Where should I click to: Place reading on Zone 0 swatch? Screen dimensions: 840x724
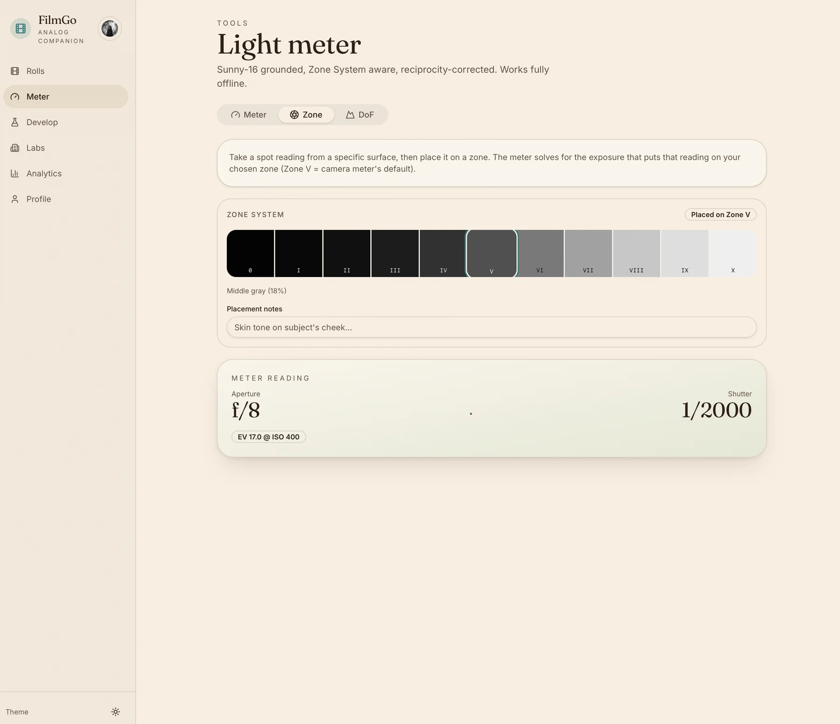point(251,253)
